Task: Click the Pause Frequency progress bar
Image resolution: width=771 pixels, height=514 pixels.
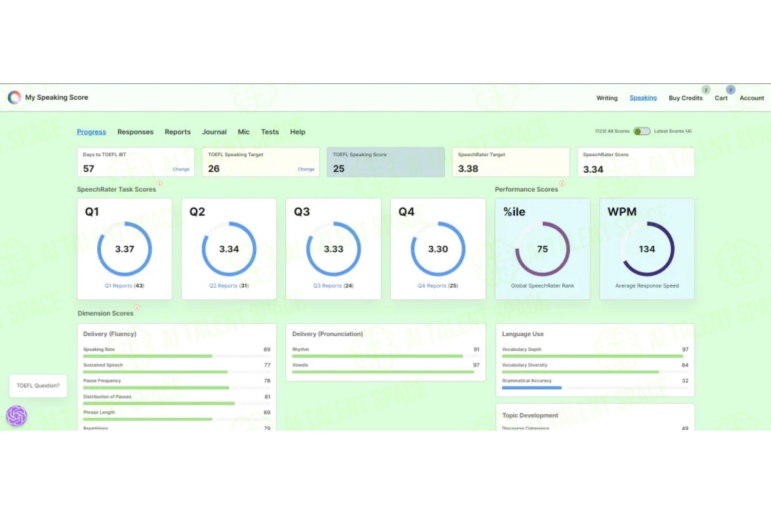Action: 177,388
